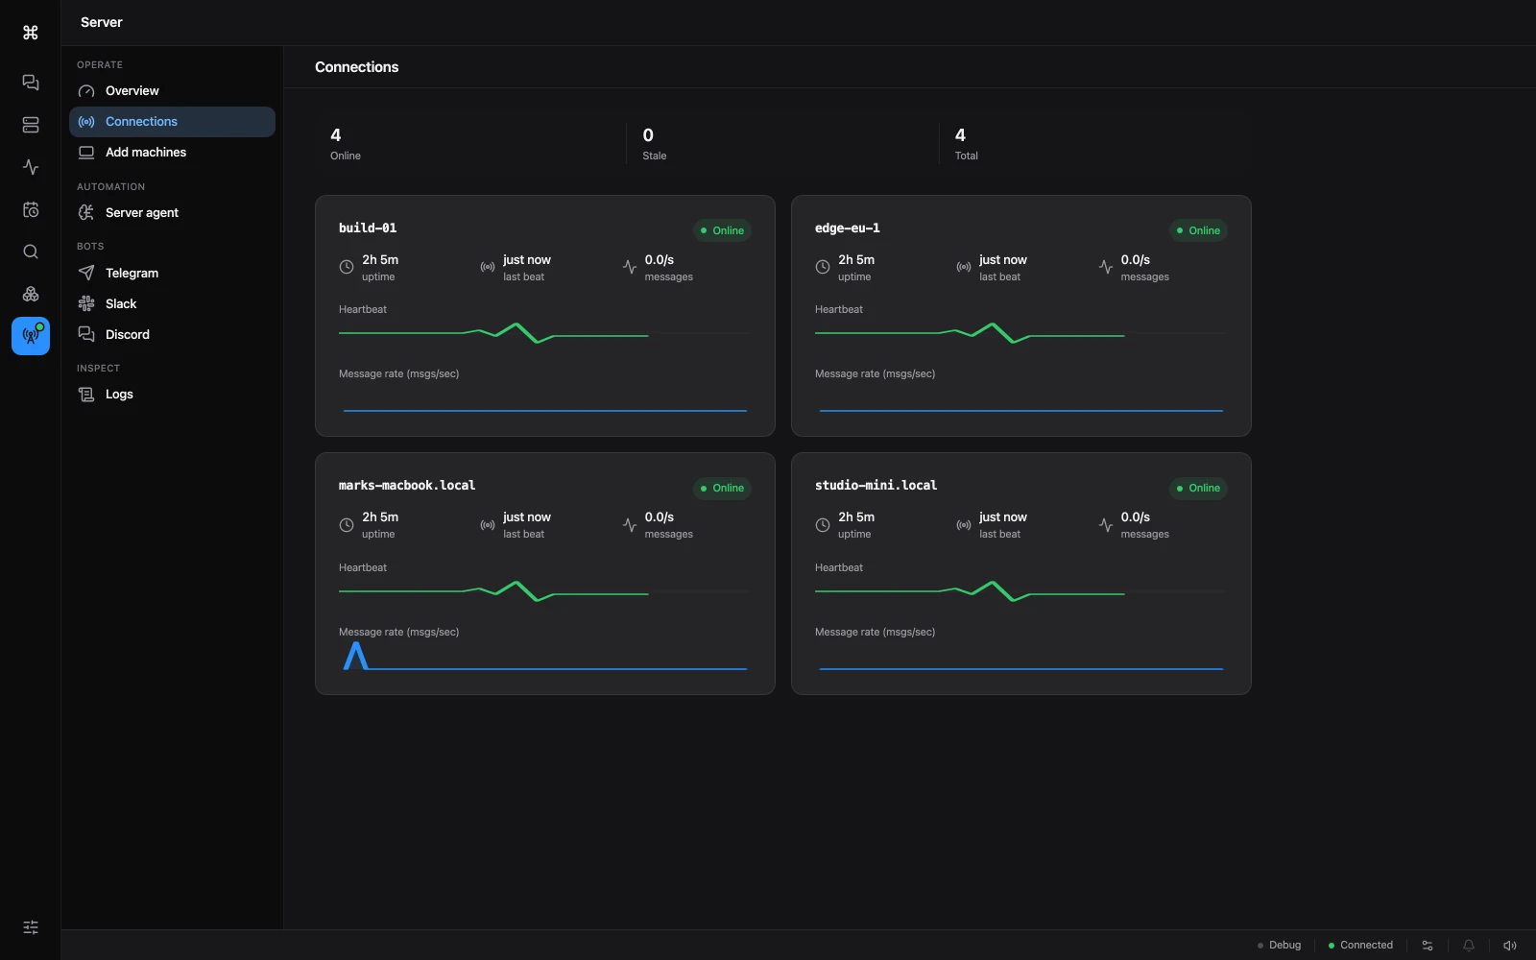The height and width of the screenshot is (960, 1536).
Task: Click the Stale count stat
Action: click(x=655, y=144)
